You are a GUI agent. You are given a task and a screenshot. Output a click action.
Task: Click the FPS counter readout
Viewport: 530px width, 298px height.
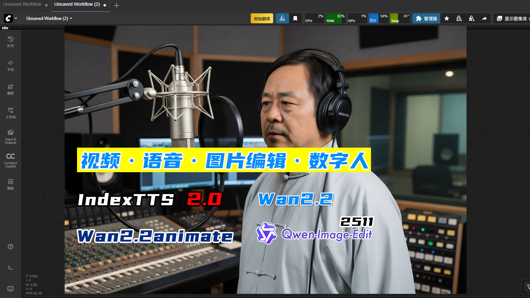point(34,293)
